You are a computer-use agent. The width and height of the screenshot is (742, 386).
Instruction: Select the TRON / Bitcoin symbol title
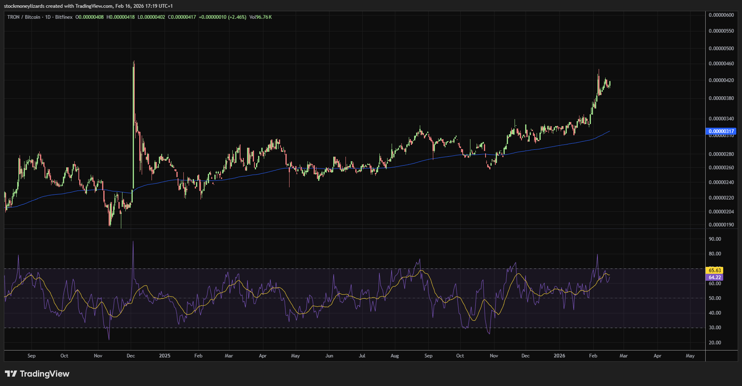pyautogui.click(x=24, y=17)
